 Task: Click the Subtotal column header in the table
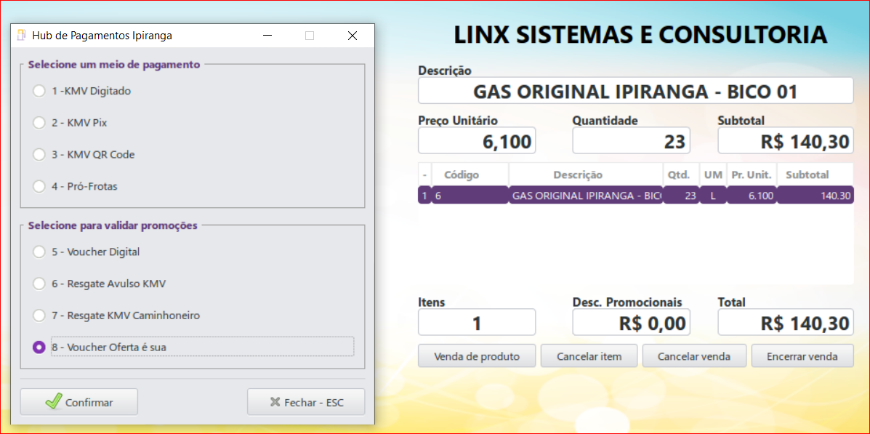(815, 174)
